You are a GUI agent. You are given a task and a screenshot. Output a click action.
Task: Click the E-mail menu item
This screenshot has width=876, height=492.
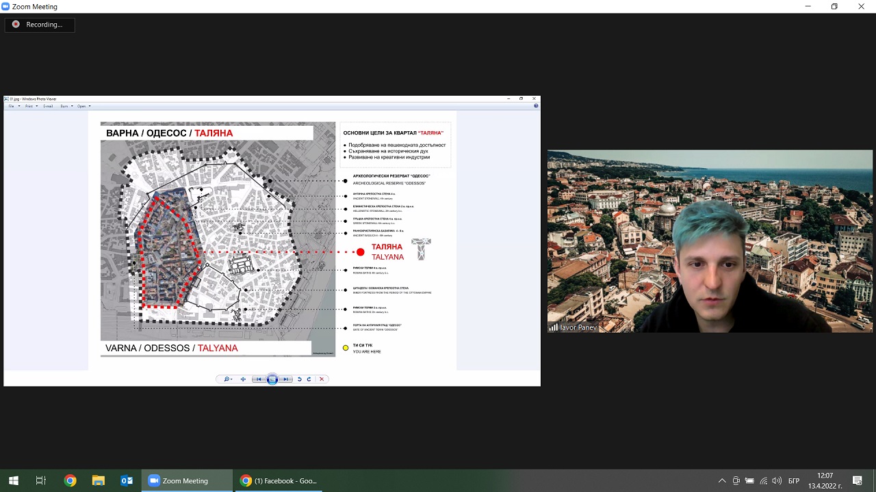coord(48,106)
